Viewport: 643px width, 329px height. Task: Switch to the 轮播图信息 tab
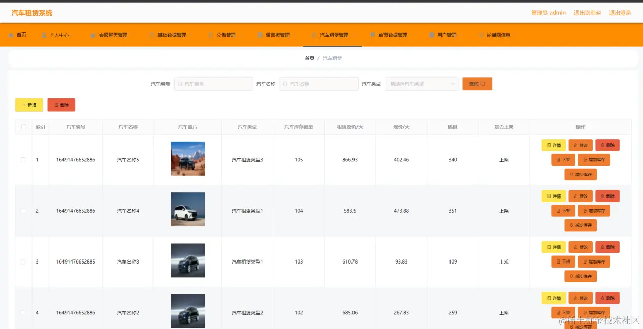pyautogui.click(x=498, y=35)
